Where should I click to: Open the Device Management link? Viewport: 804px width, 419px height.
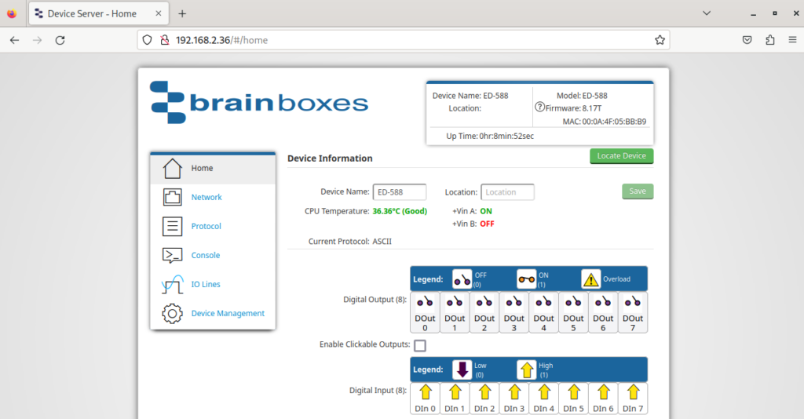pyautogui.click(x=228, y=314)
